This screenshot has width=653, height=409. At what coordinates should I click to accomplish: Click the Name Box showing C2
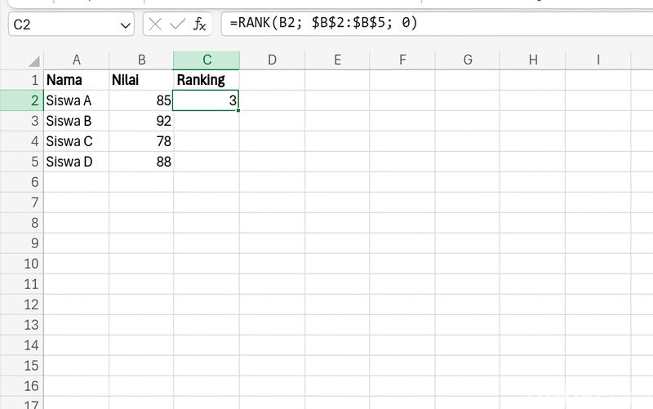71,24
